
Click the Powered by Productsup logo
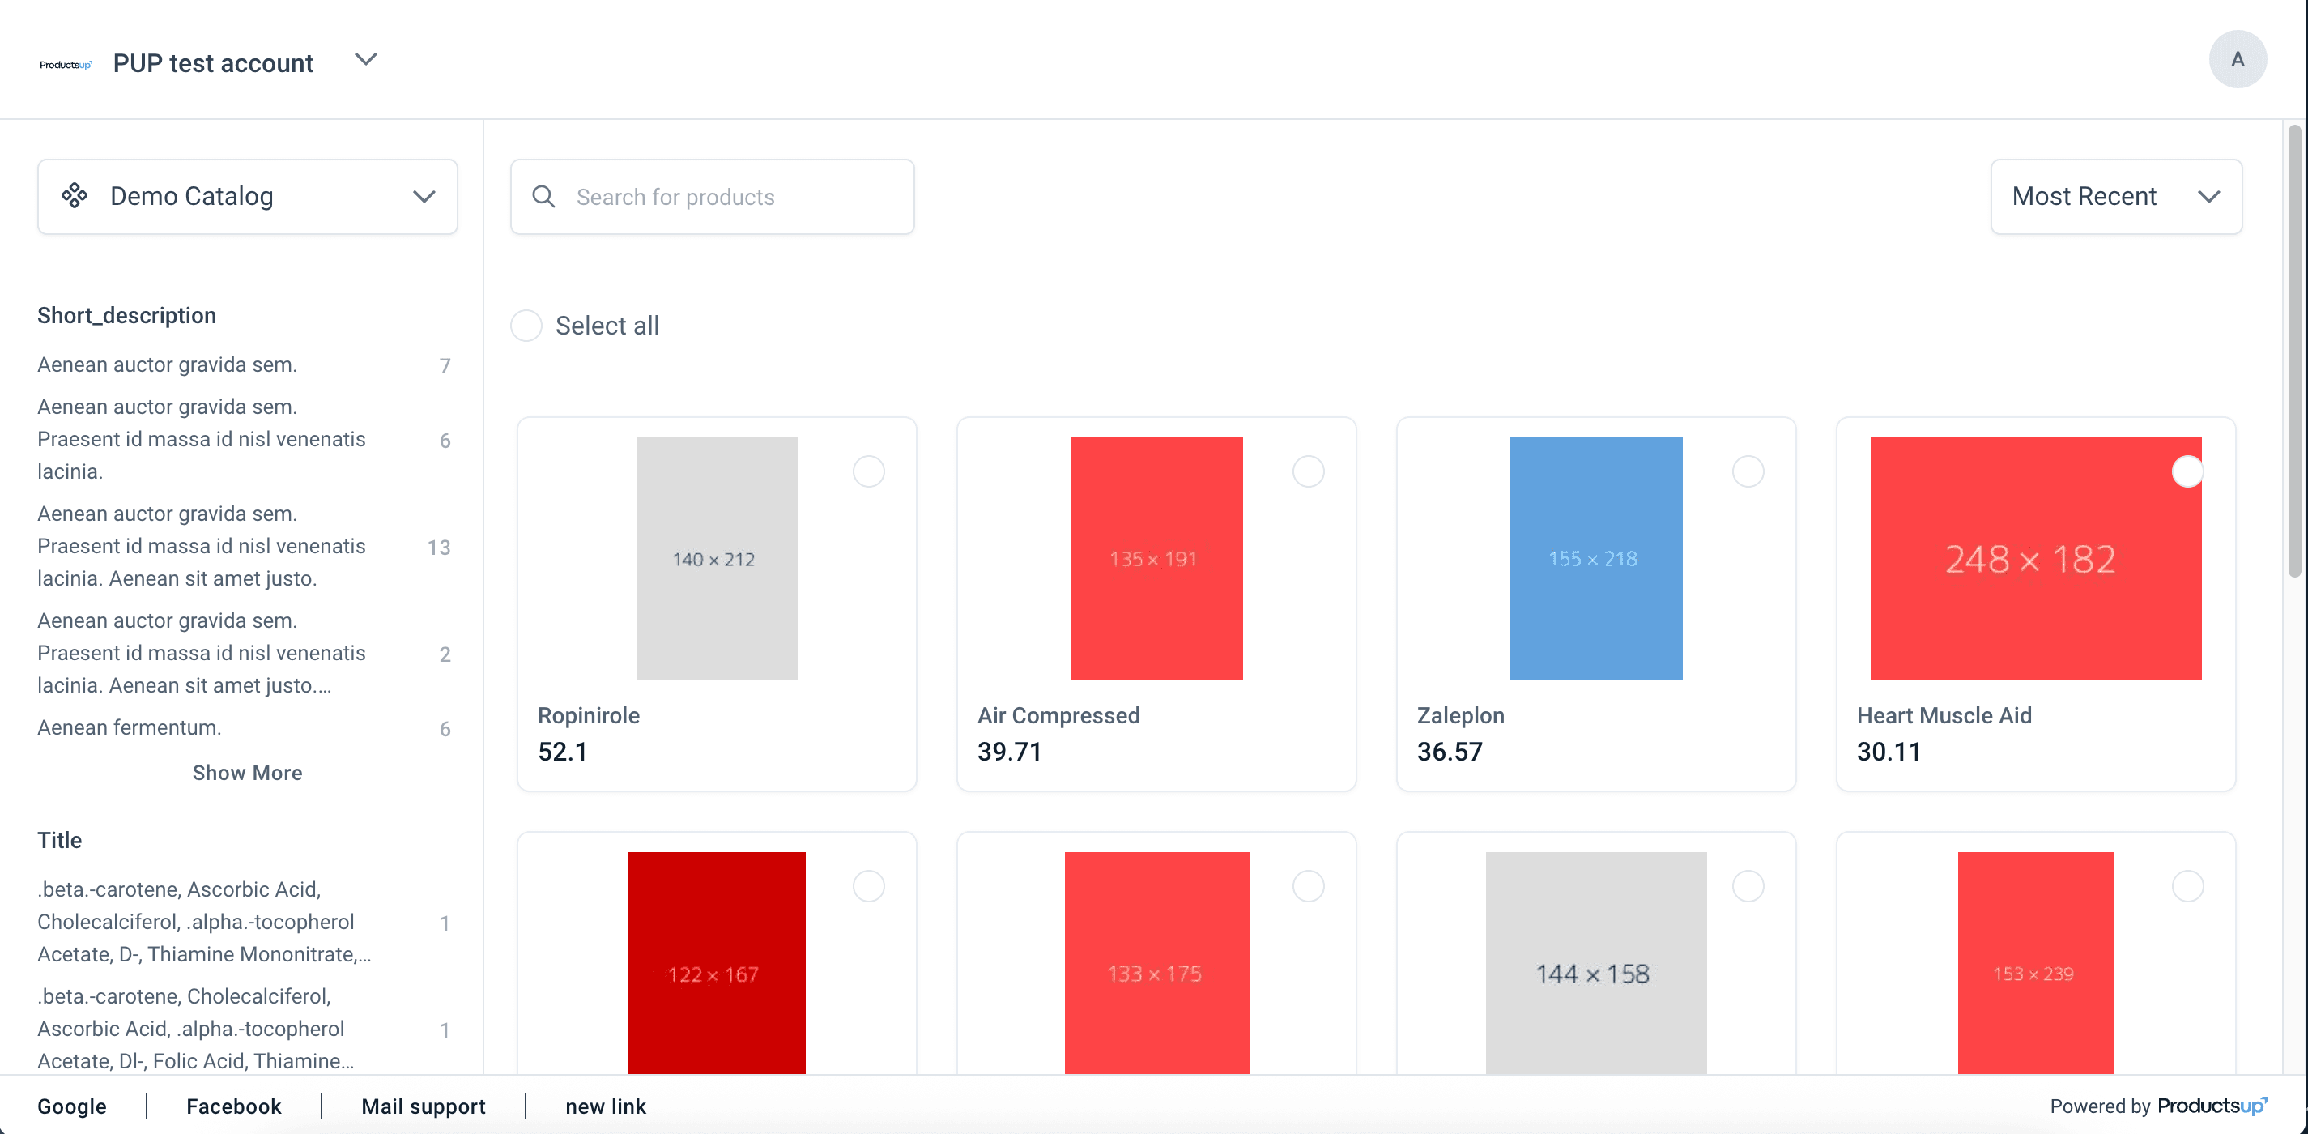[x=2212, y=1106]
